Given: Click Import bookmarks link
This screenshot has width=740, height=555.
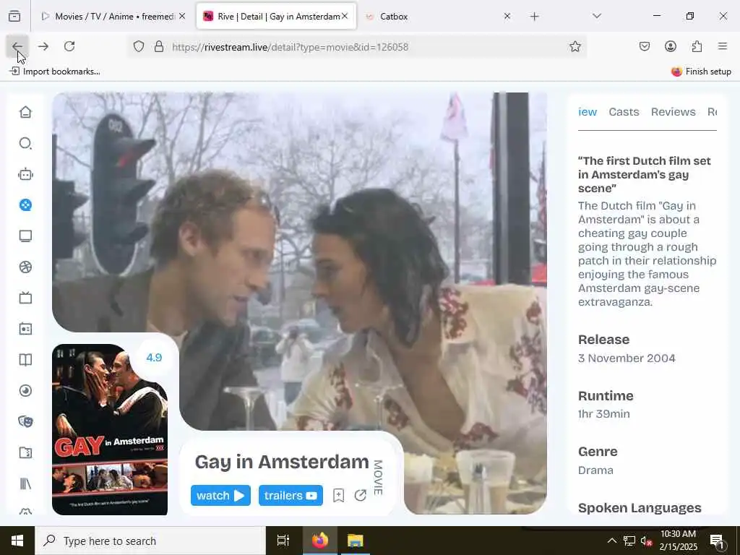Looking at the screenshot, I should point(55,72).
